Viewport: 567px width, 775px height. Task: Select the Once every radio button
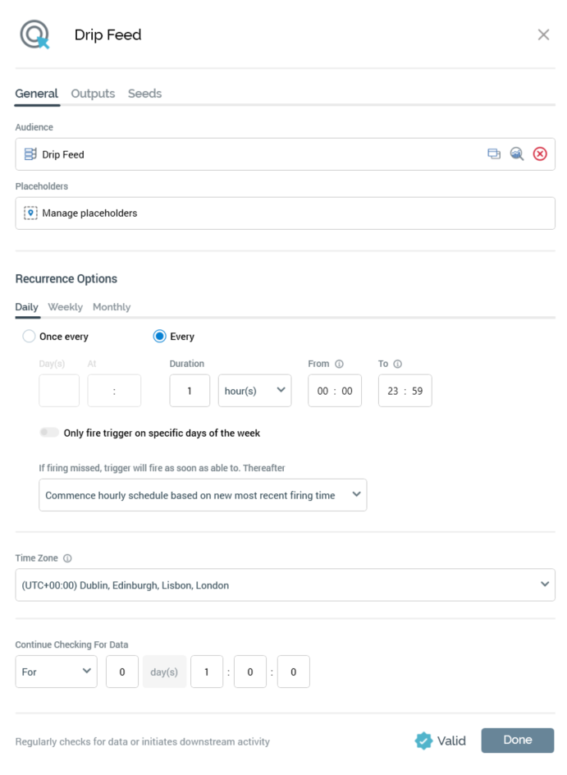click(x=30, y=336)
